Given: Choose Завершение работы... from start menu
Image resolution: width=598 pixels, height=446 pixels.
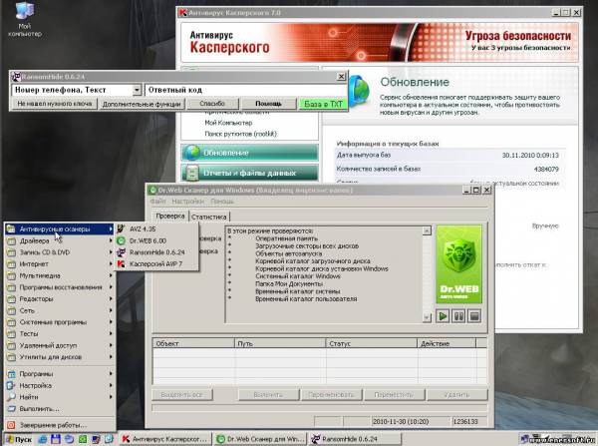Looking at the screenshot, I should pos(60,425).
